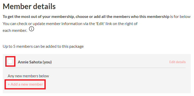This screenshot has height=96, width=194.
Task: Tick the checkbox beside Annie Sahota
Action: click(10, 61)
